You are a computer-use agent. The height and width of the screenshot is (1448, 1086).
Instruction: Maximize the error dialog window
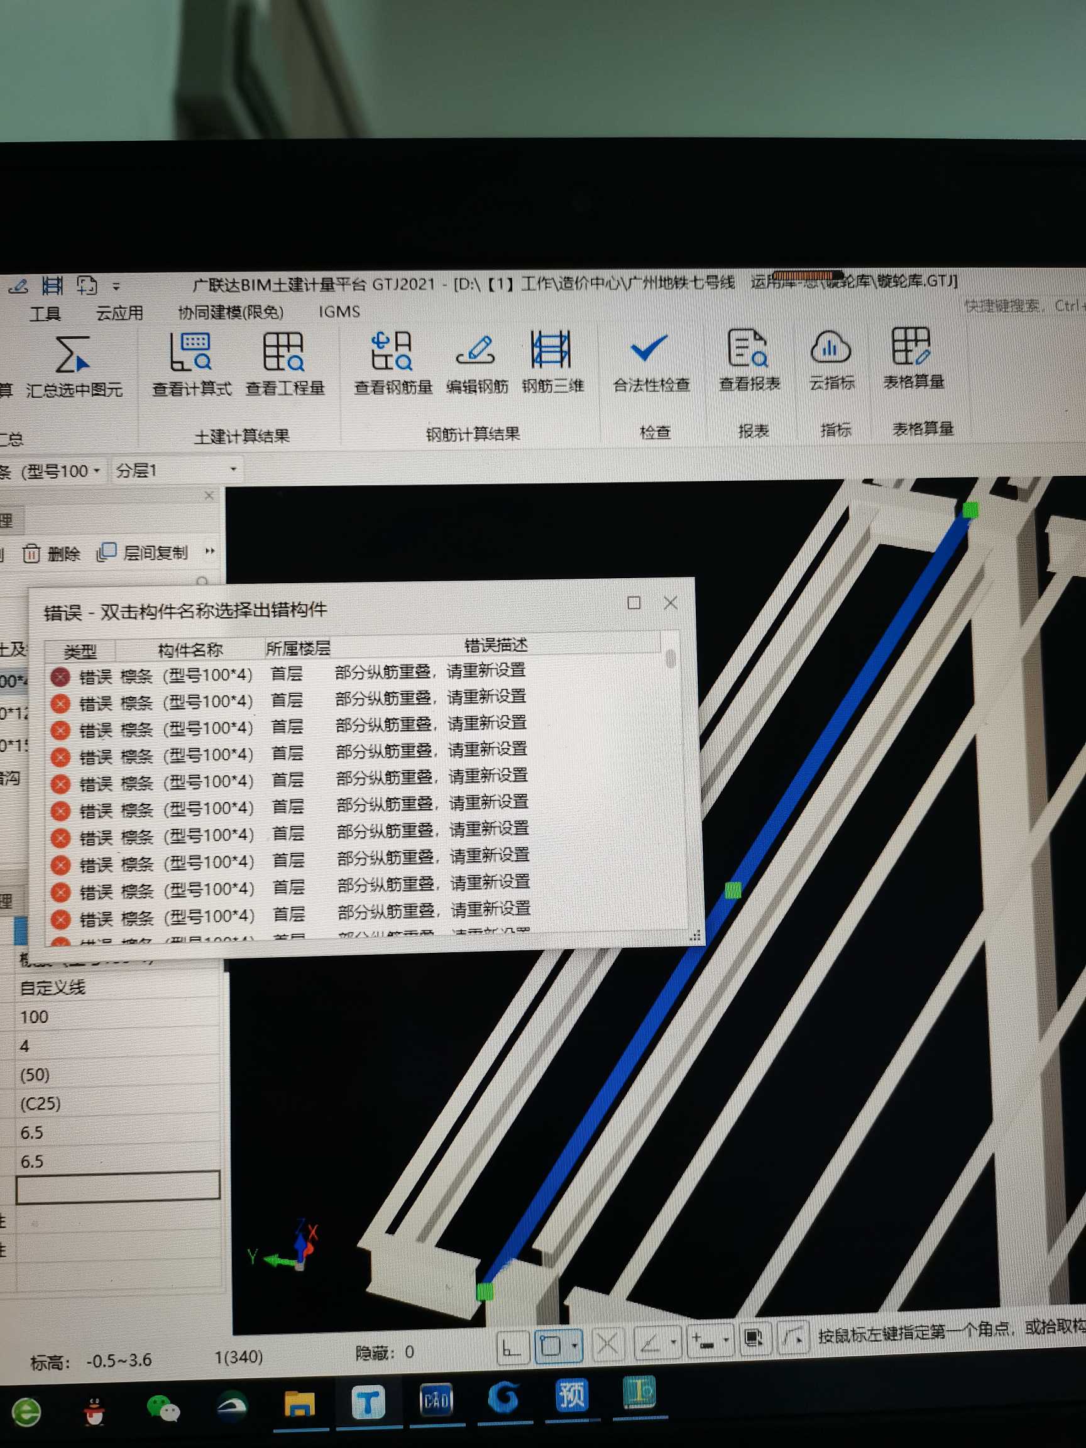tap(633, 603)
